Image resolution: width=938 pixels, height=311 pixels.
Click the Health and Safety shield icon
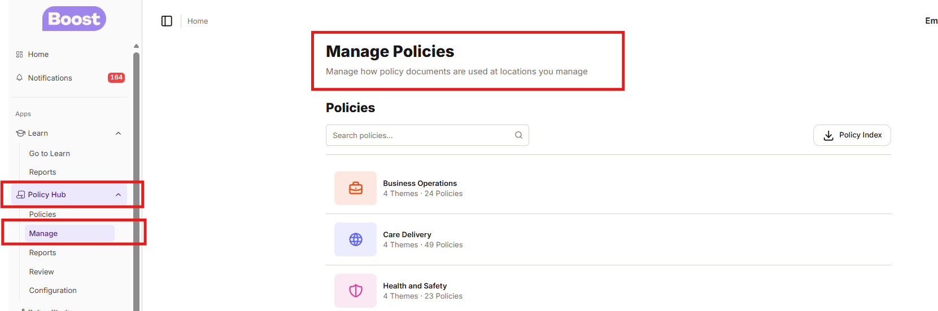click(x=355, y=291)
